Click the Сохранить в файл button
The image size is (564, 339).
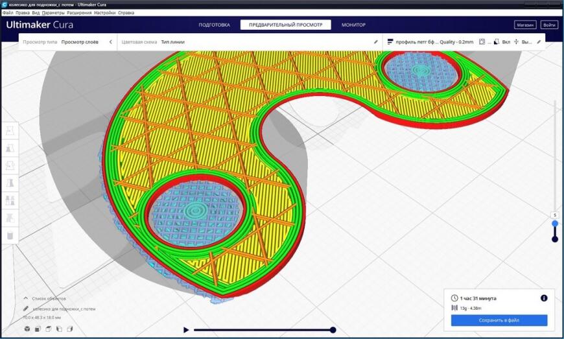point(499,320)
